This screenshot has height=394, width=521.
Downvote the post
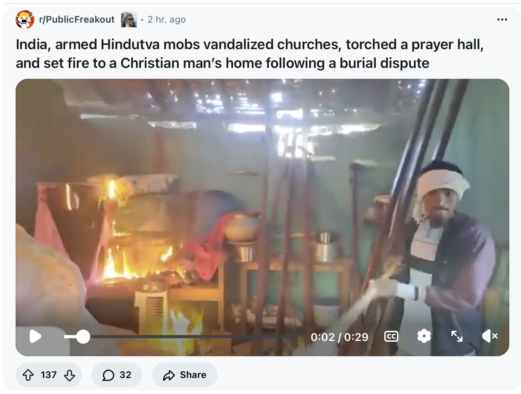pos(70,375)
